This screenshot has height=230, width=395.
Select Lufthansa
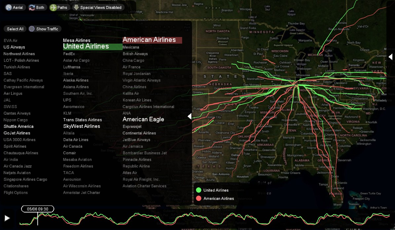tap(71, 67)
